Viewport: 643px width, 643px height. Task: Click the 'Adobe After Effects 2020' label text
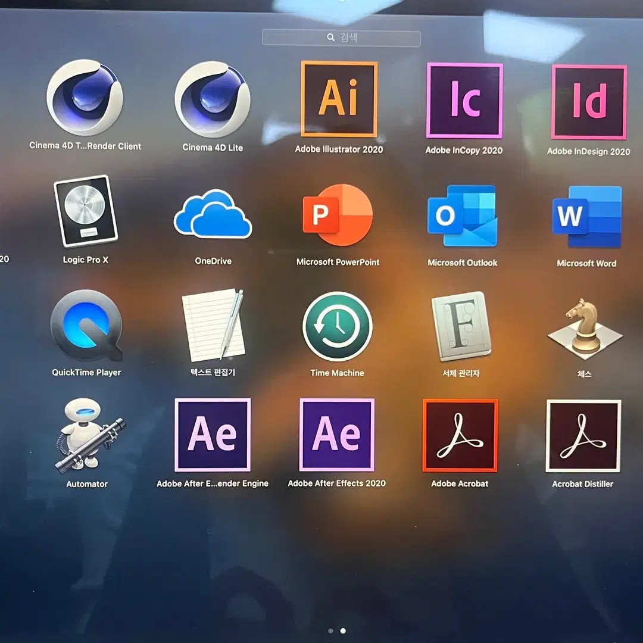[x=336, y=483]
